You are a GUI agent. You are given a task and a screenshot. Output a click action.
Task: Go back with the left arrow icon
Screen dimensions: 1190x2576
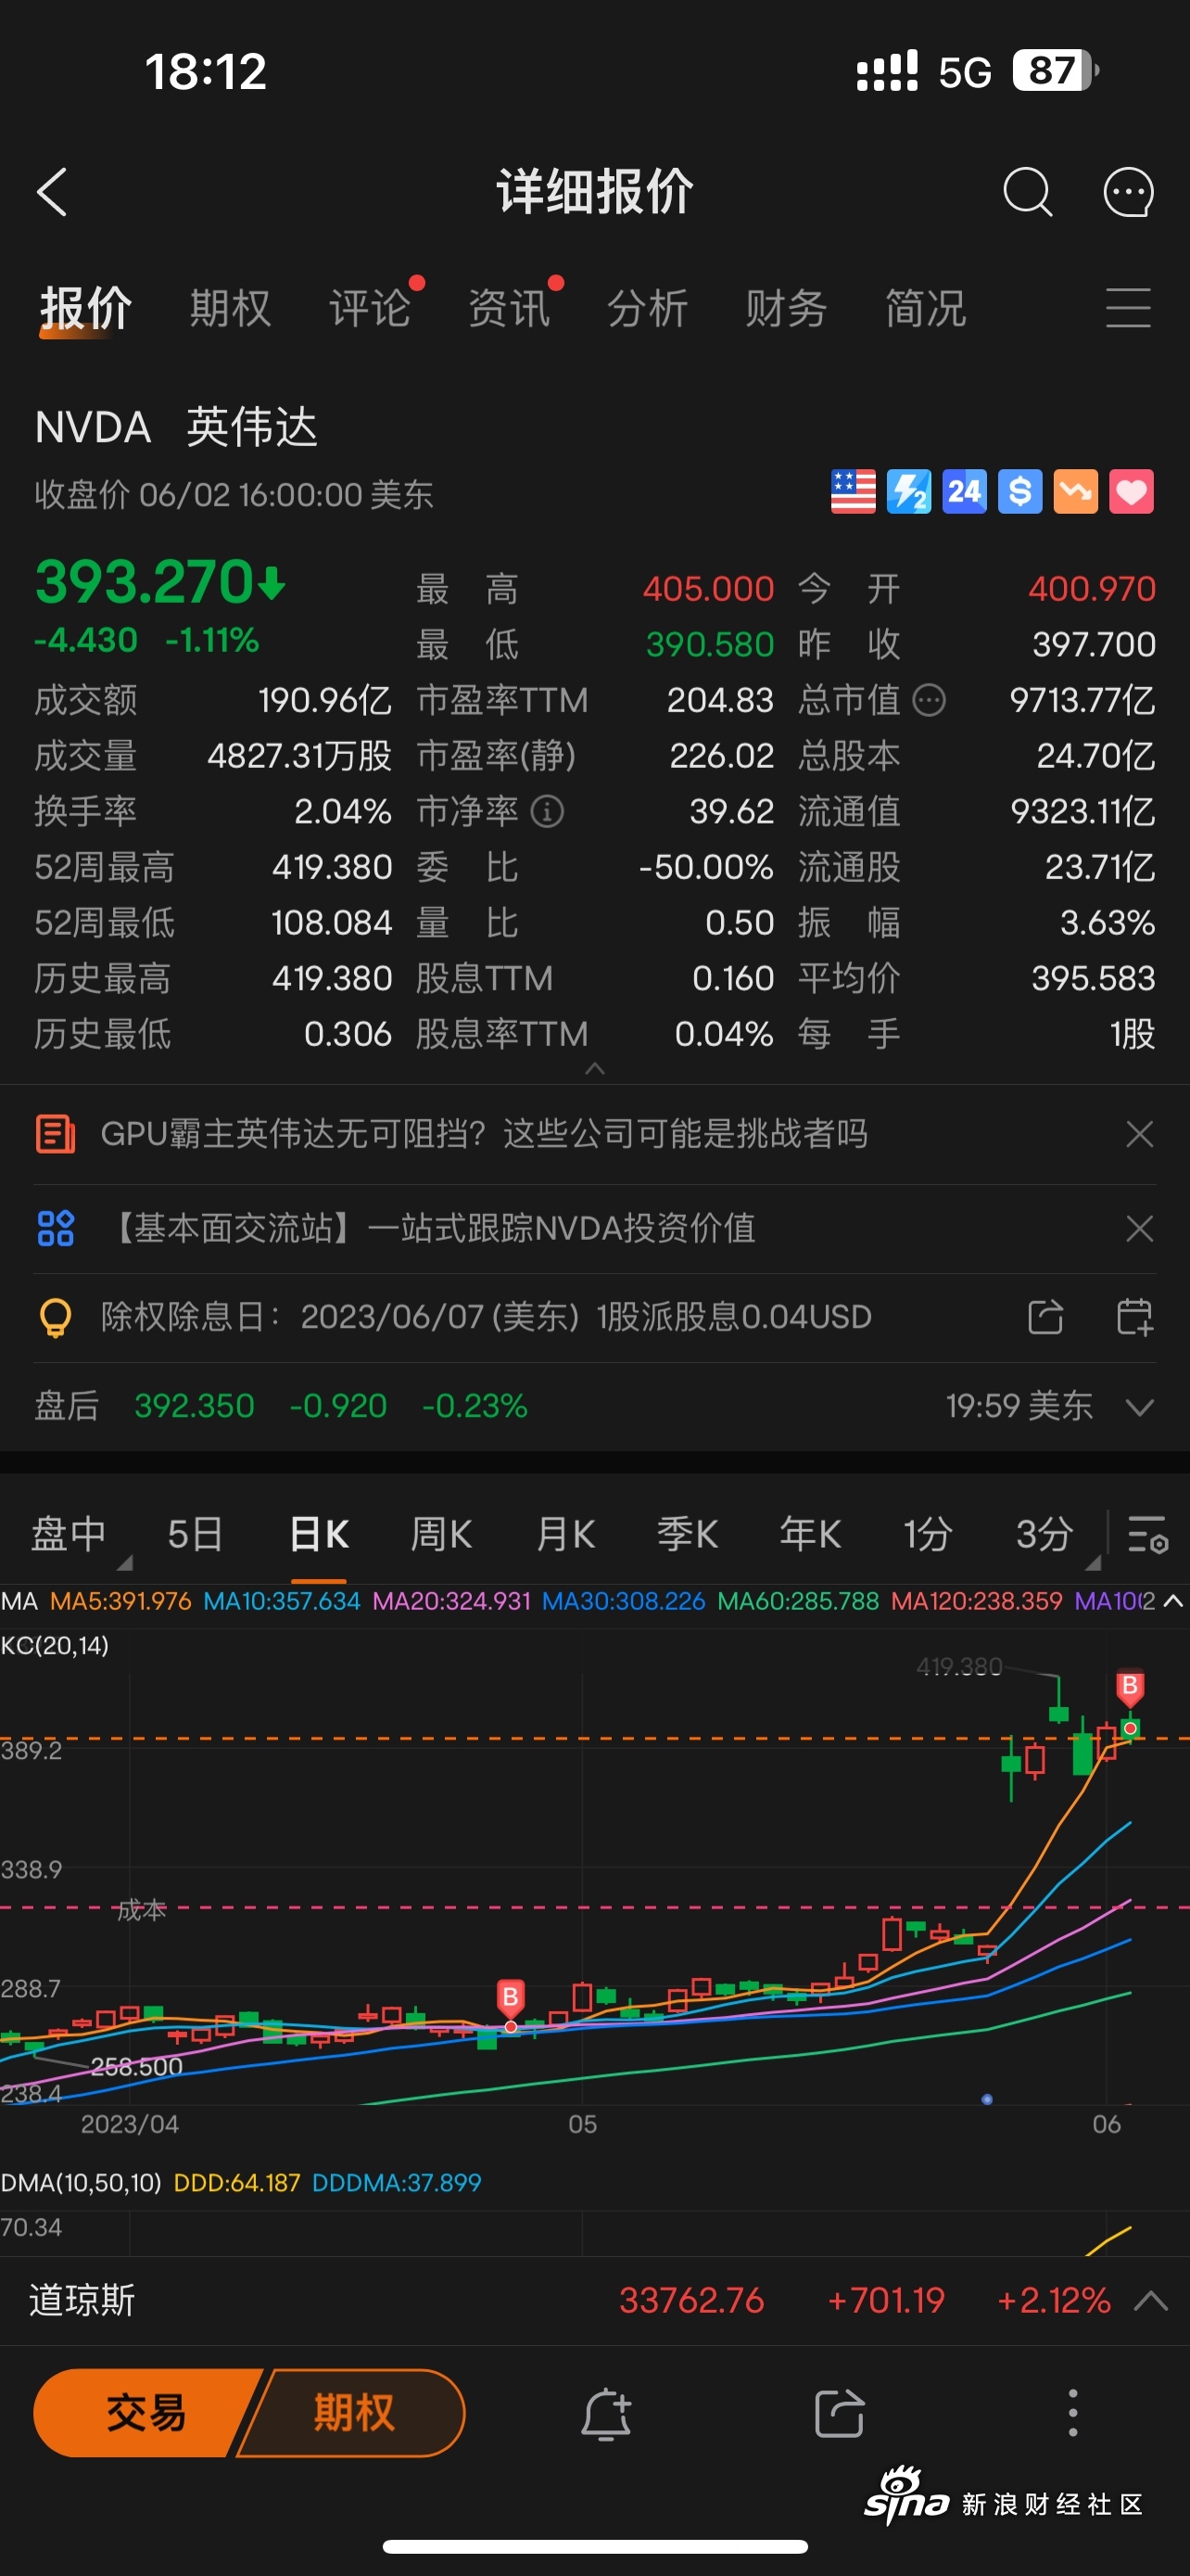[52, 191]
